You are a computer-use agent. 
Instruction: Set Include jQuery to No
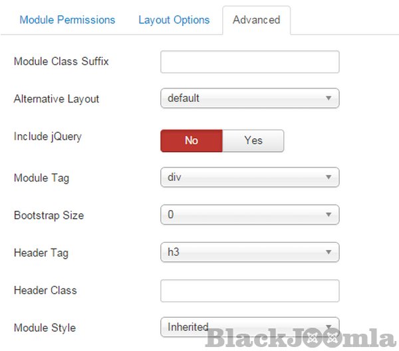[192, 140]
